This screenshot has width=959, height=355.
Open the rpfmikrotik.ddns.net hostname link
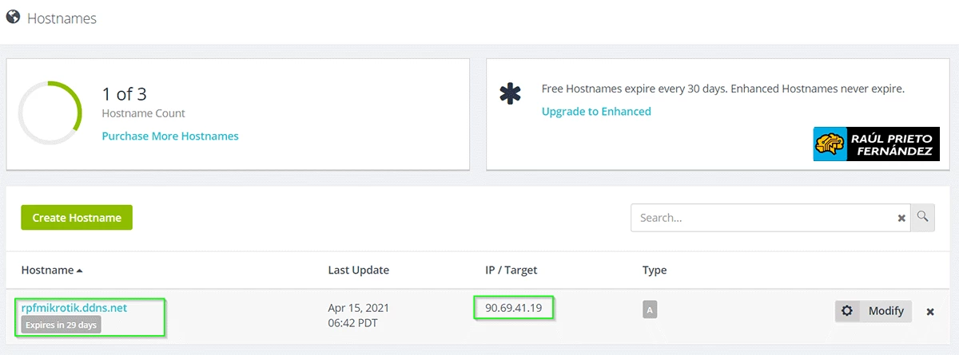point(74,308)
